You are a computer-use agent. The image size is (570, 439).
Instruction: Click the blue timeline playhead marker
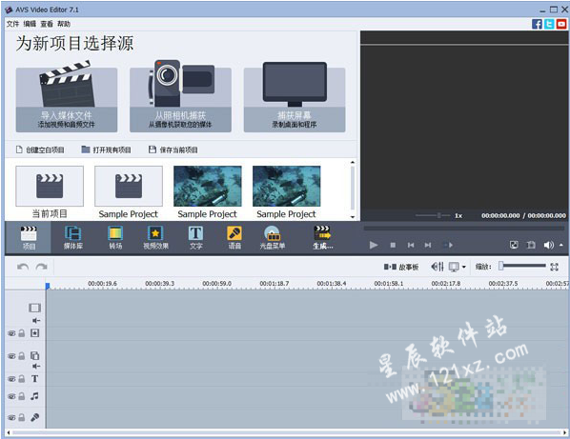tap(48, 286)
